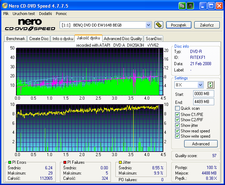The height and width of the screenshot is (185, 225).
Task: Switch to the Info o dysku tab
Action: 63,39
